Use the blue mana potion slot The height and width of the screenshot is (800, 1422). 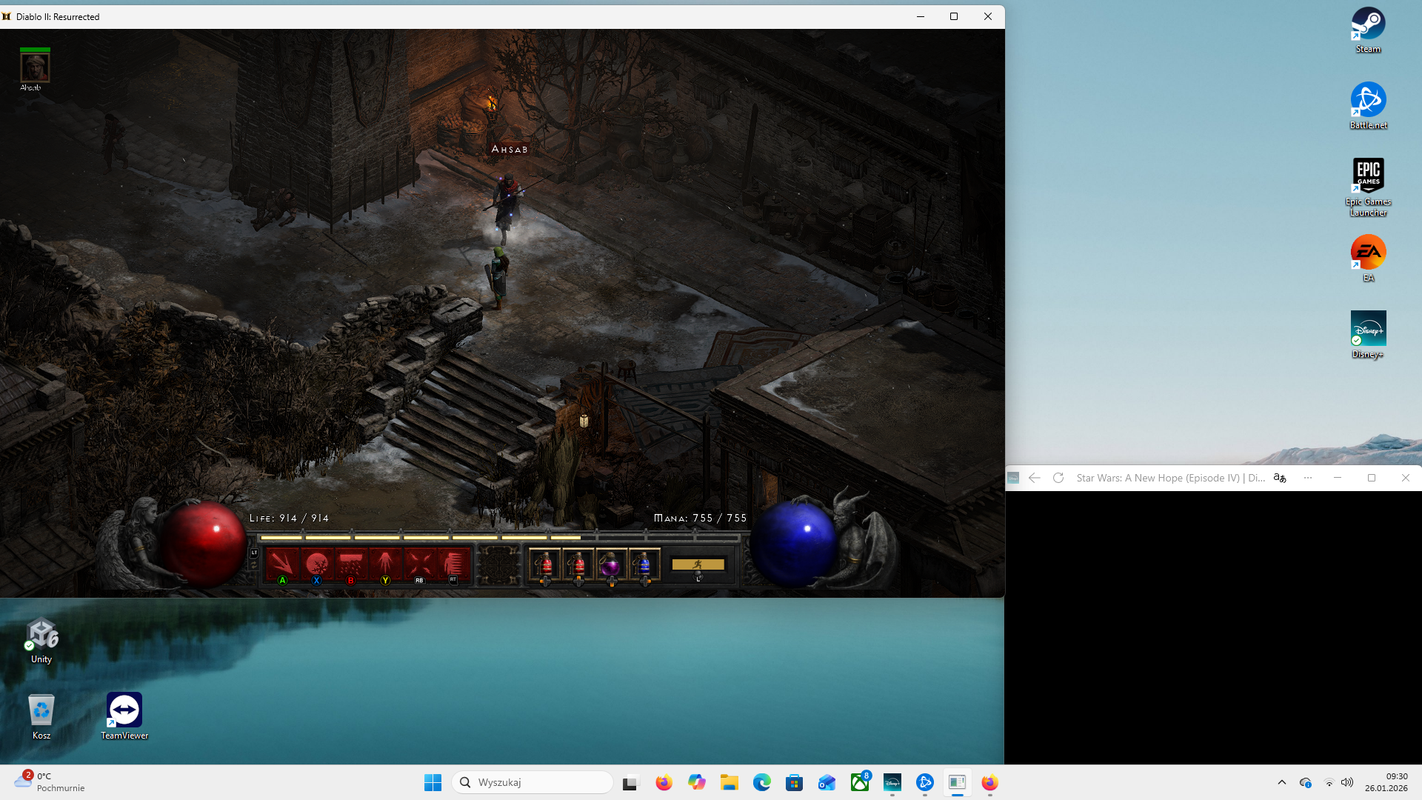pyautogui.click(x=644, y=565)
